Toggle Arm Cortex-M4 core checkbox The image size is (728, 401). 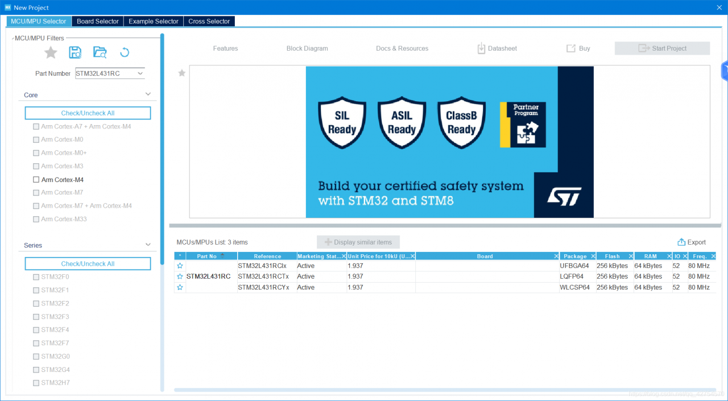[36, 180]
